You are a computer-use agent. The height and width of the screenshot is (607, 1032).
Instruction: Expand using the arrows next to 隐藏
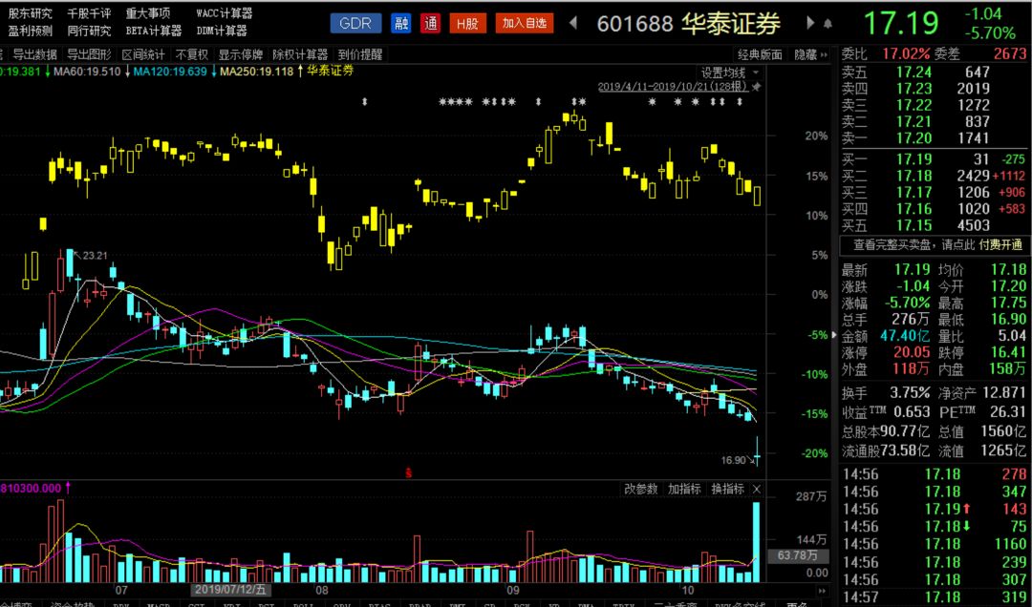[825, 54]
